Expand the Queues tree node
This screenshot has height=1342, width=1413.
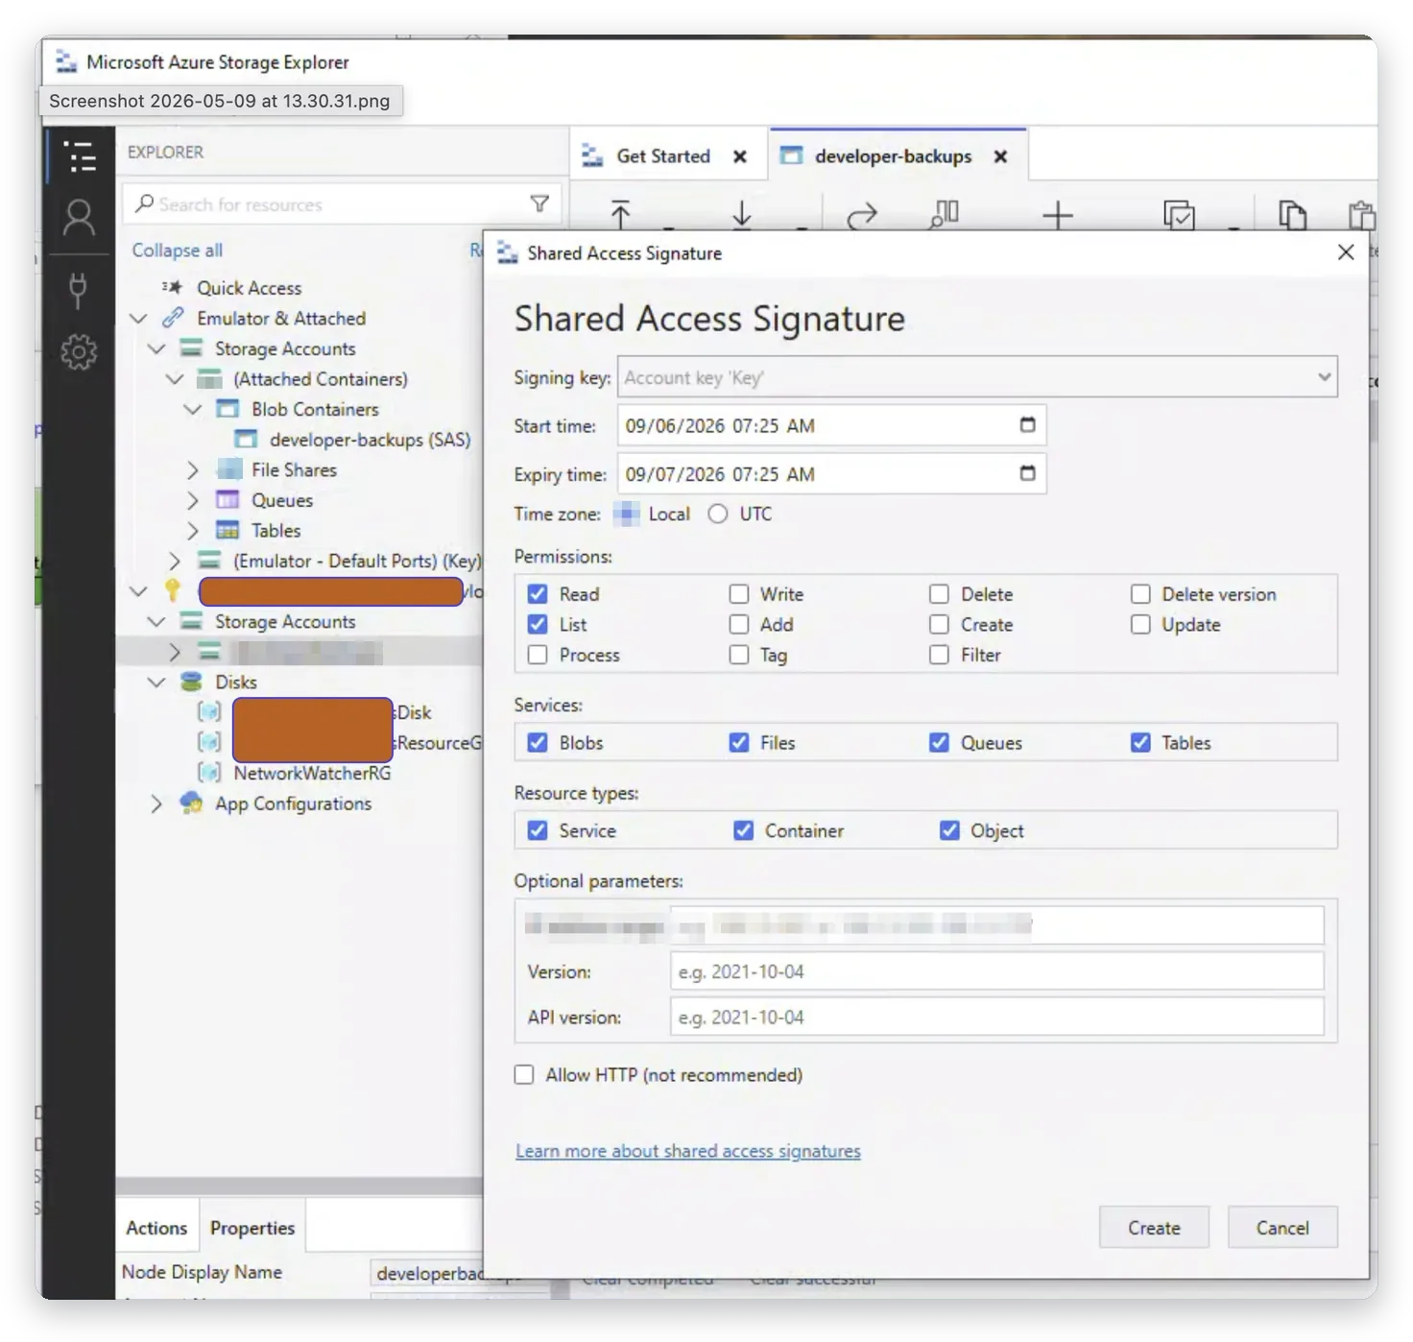193,500
